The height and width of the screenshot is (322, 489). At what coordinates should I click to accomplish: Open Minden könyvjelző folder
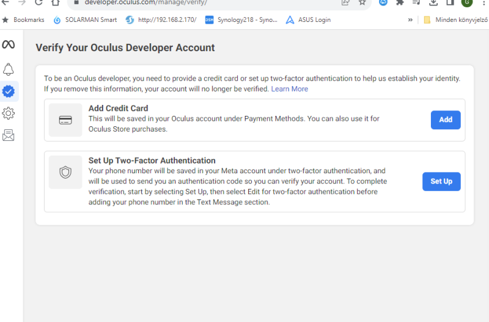point(456,20)
